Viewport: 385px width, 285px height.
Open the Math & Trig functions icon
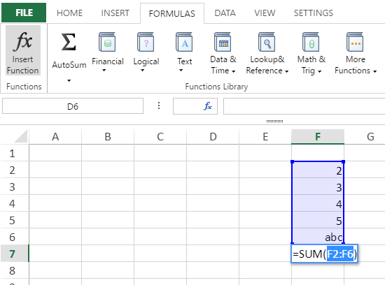coord(311,42)
